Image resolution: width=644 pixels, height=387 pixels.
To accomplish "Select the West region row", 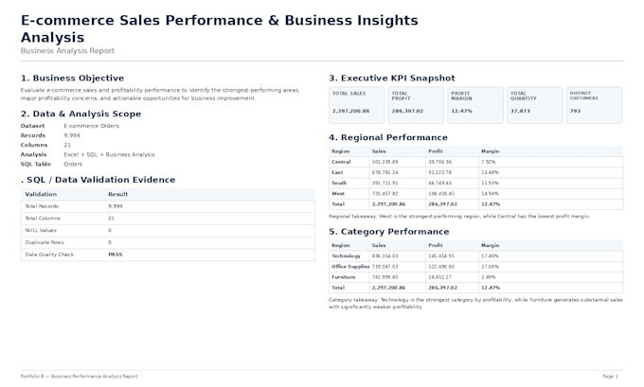I will tap(475, 194).
